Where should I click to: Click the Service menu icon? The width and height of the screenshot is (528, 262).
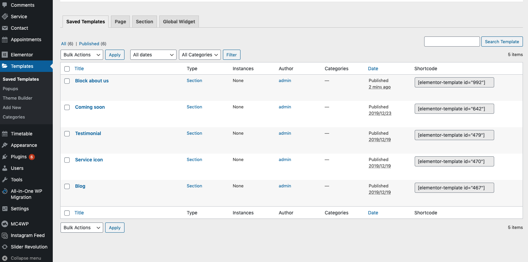click(5, 17)
